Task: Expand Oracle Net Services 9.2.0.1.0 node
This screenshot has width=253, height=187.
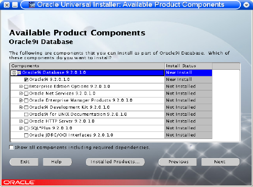Action: [21, 93]
